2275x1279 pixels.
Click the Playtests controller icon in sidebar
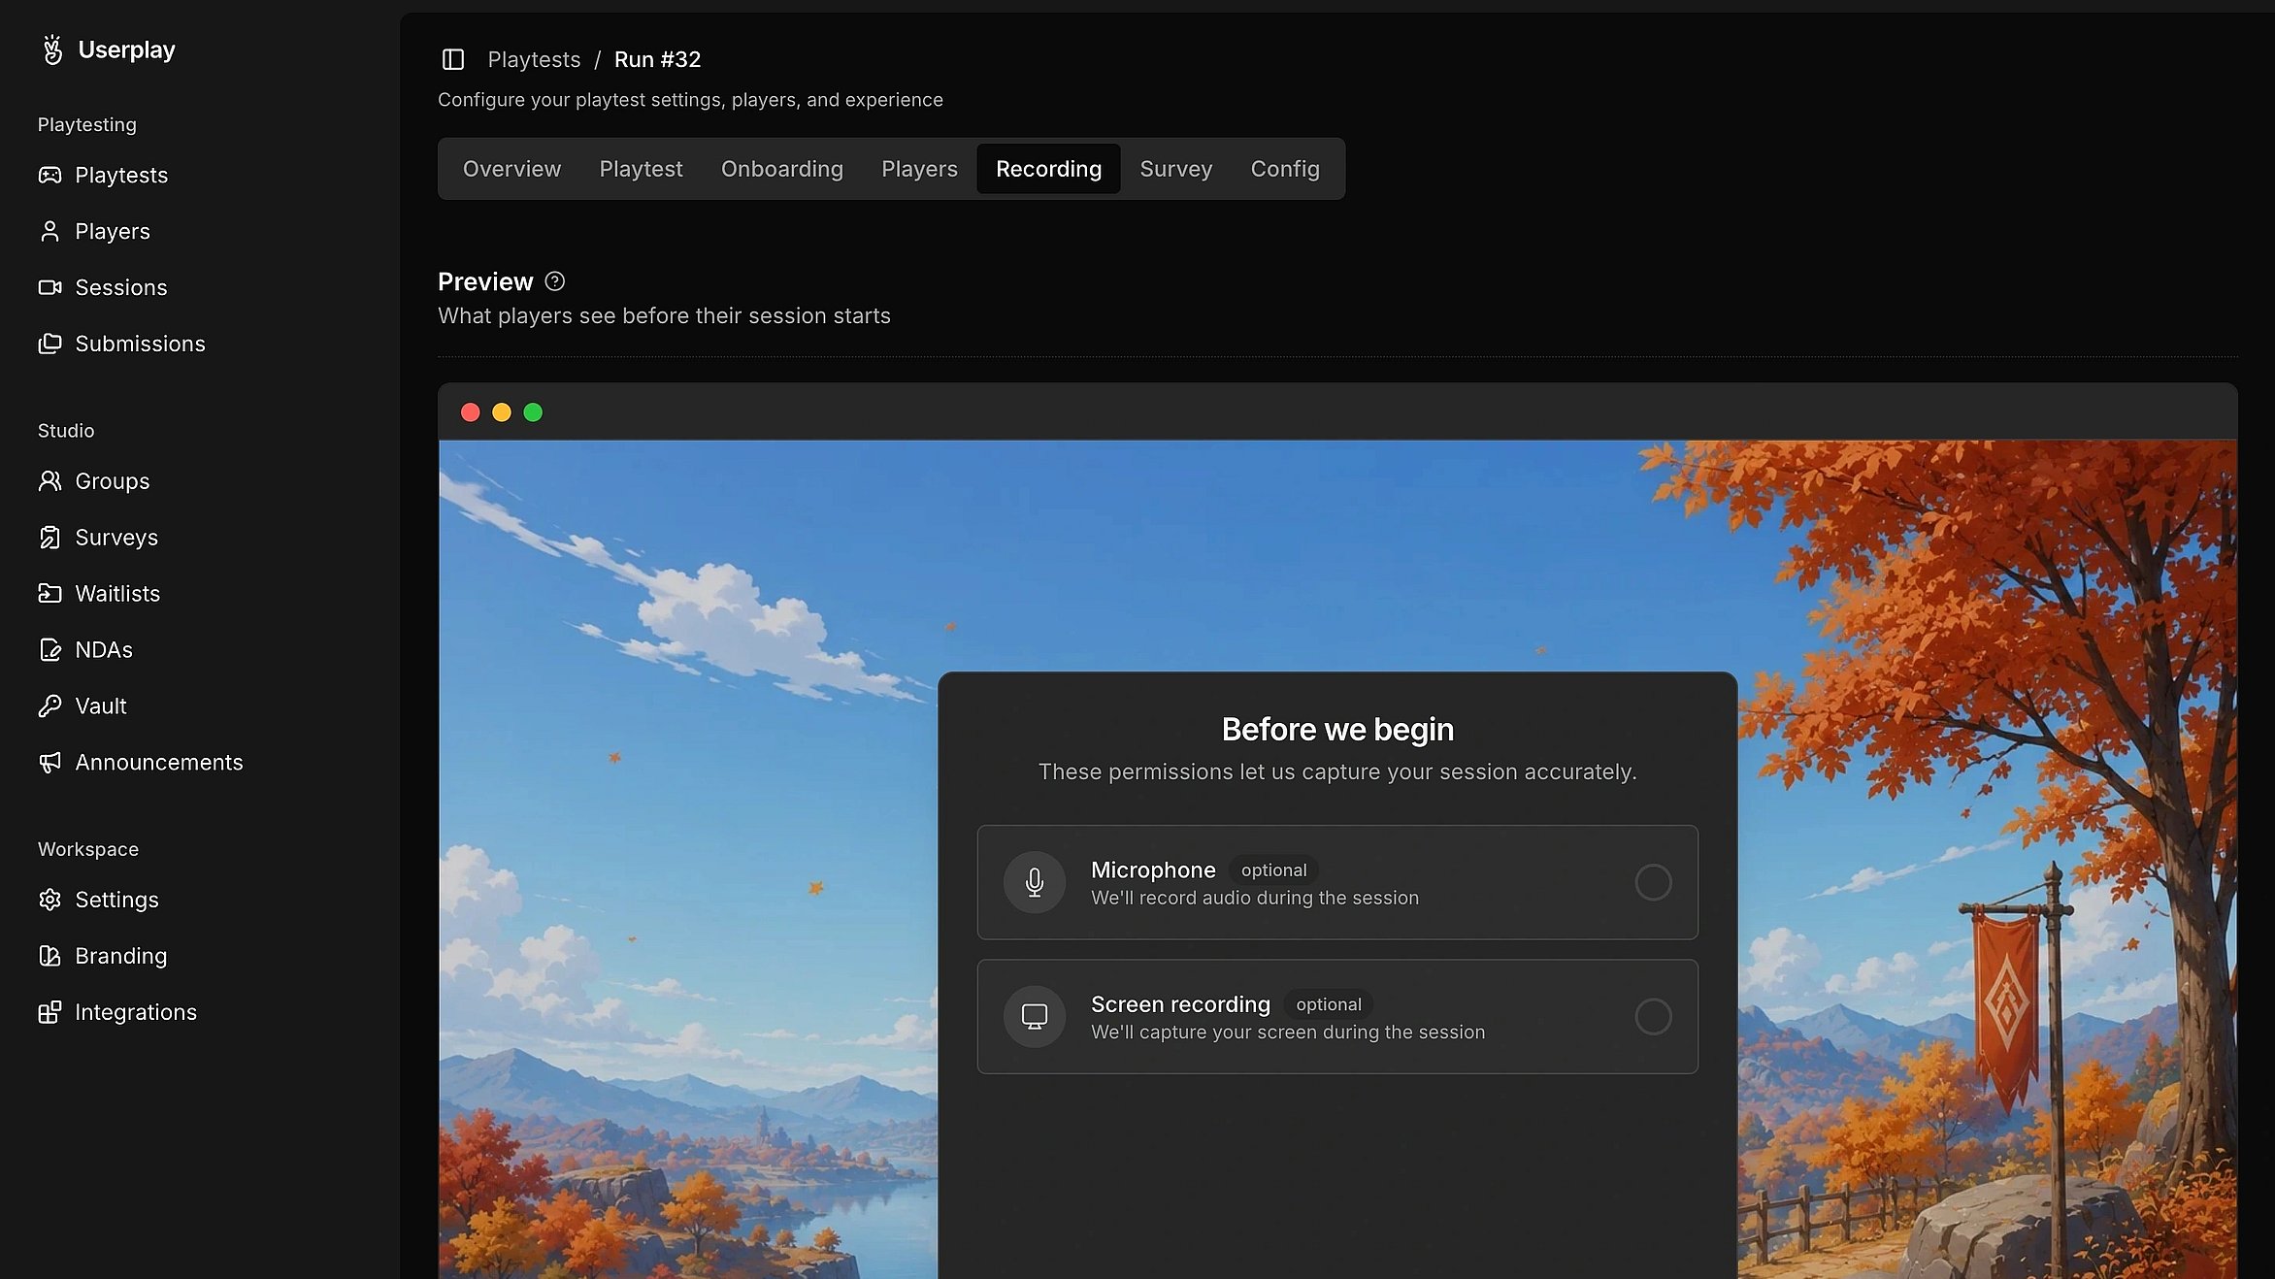point(49,175)
